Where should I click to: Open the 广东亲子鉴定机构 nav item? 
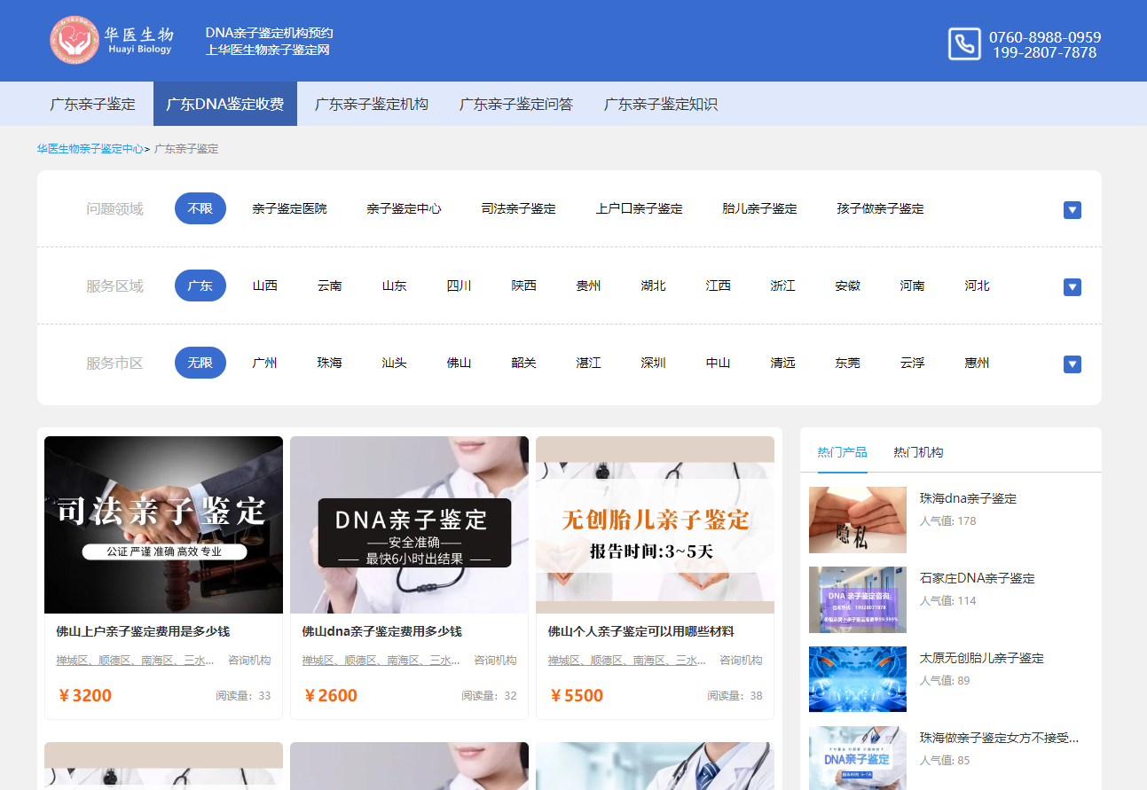(371, 104)
